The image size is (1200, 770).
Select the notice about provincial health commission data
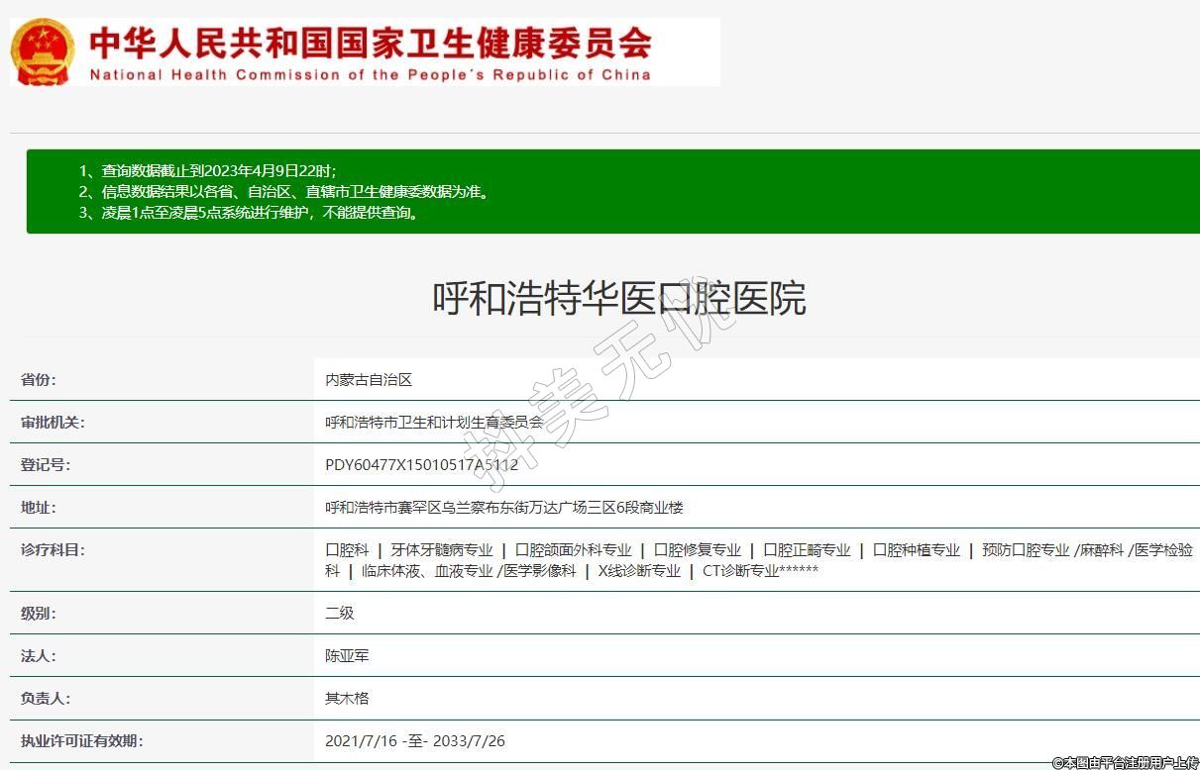click(x=283, y=192)
